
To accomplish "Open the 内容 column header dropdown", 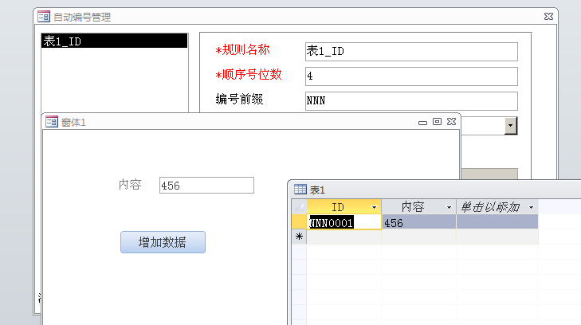I will (449, 207).
